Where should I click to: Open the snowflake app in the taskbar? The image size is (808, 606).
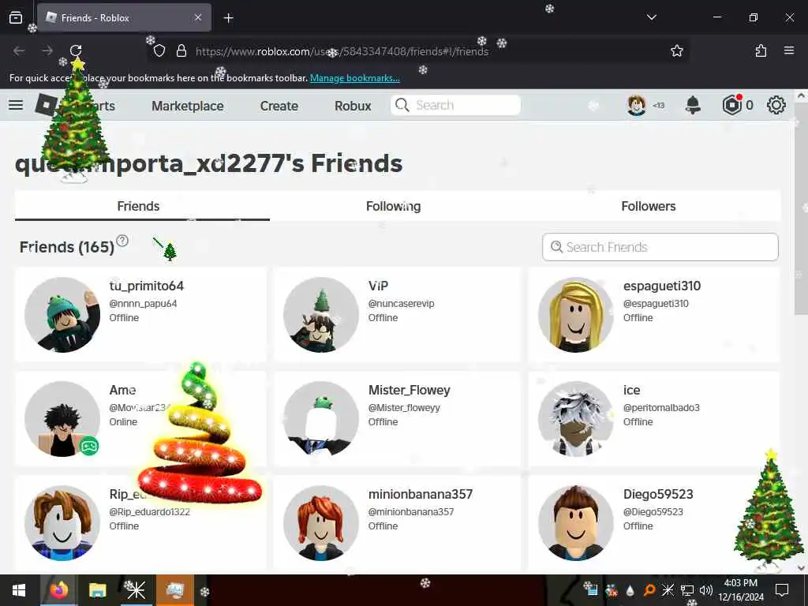pos(136,590)
